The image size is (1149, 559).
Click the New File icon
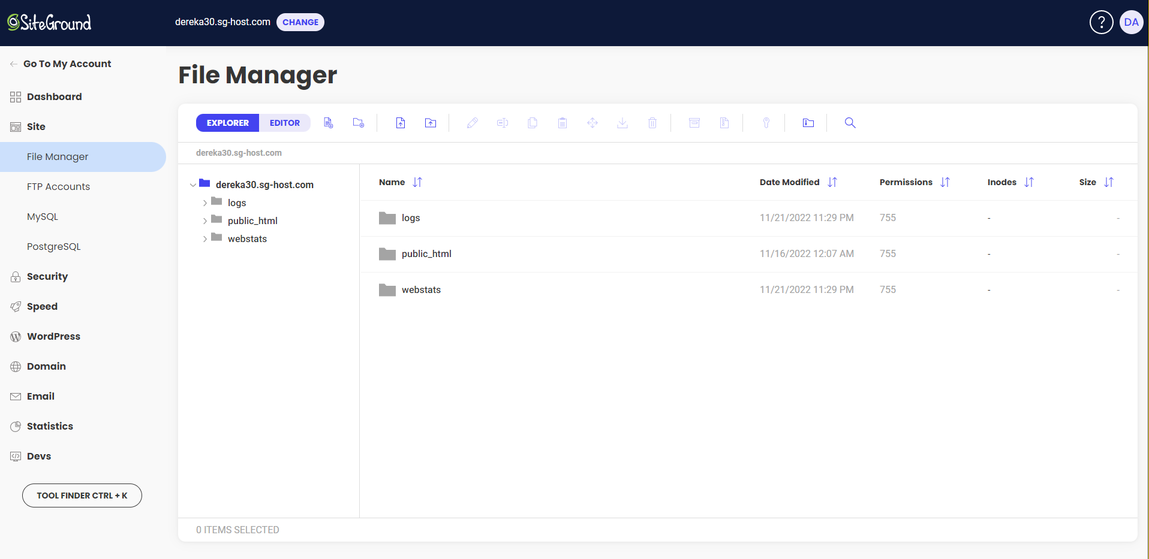(329, 123)
